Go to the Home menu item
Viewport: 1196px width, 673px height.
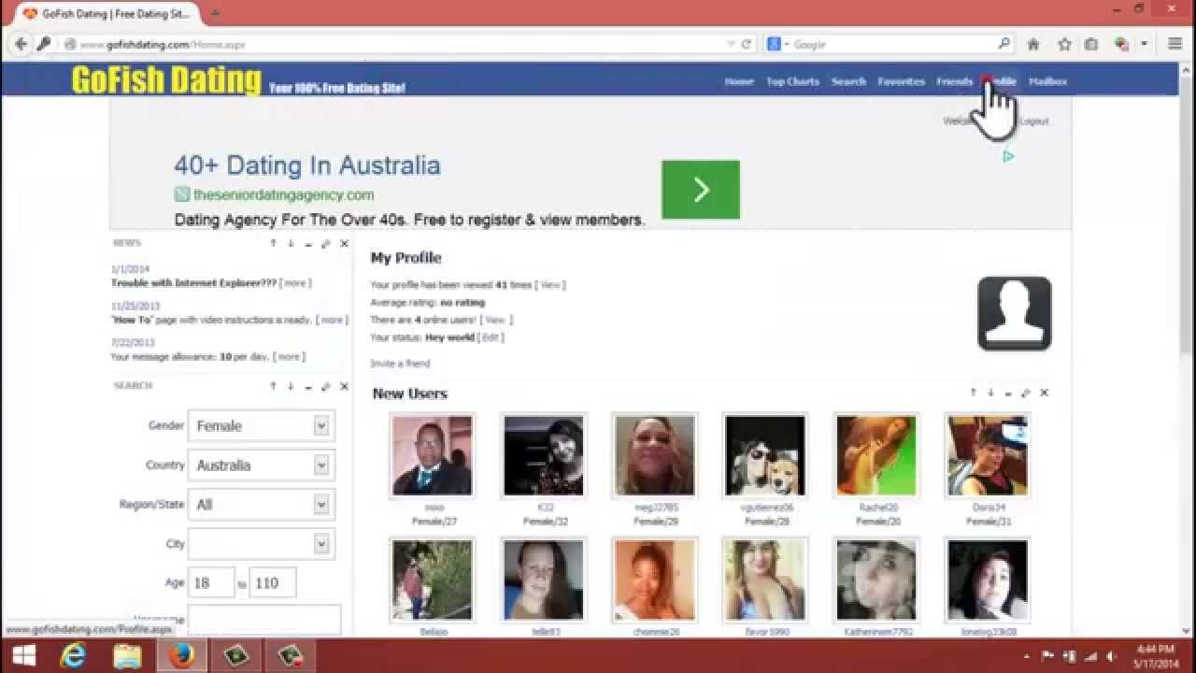tap(738, 81)
